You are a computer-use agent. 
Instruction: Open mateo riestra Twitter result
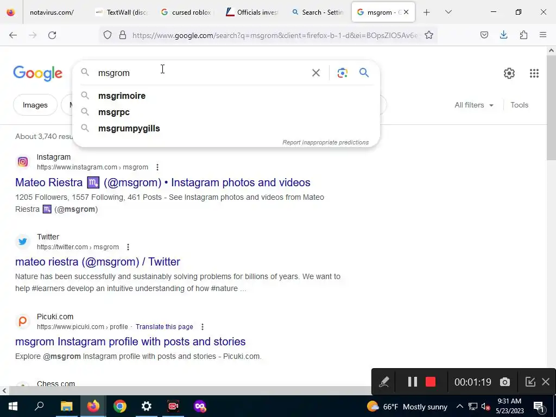[98, 262]
